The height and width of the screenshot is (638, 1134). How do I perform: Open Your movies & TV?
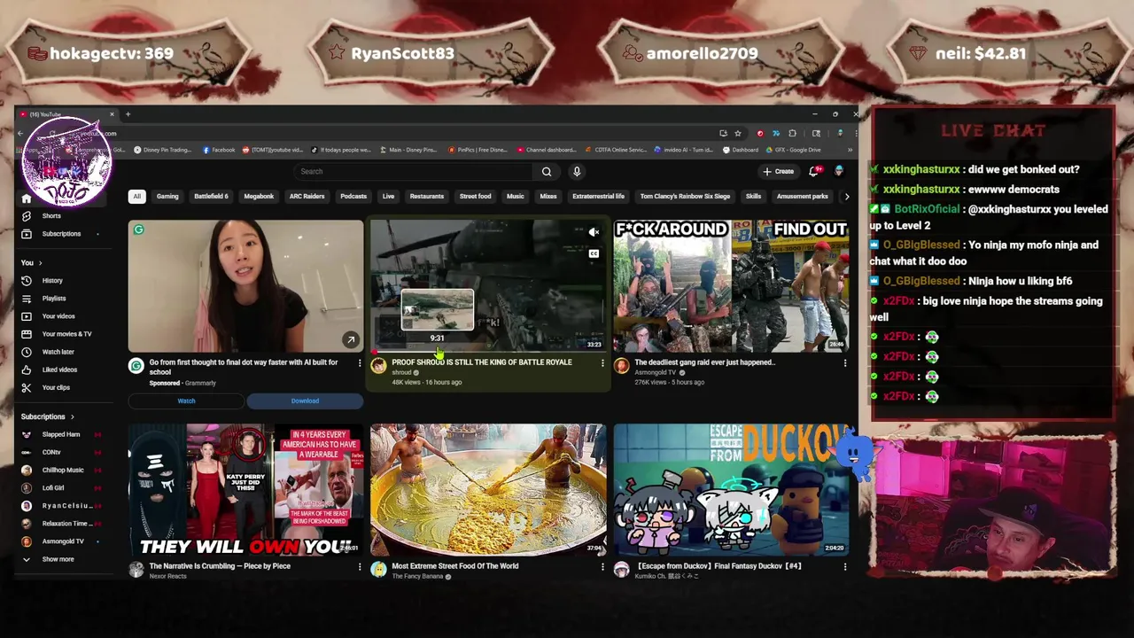click(66, 334)
